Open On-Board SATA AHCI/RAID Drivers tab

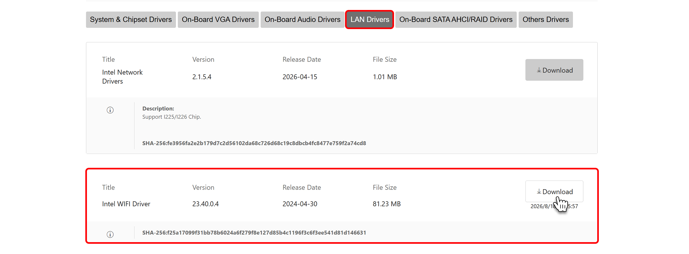pyautogui.click(x=456, y=20)
